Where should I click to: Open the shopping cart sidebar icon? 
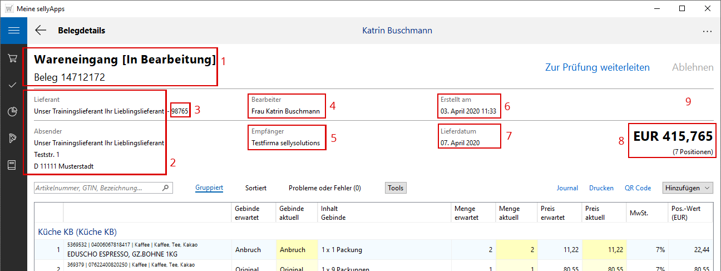click(x=13, y=58)
